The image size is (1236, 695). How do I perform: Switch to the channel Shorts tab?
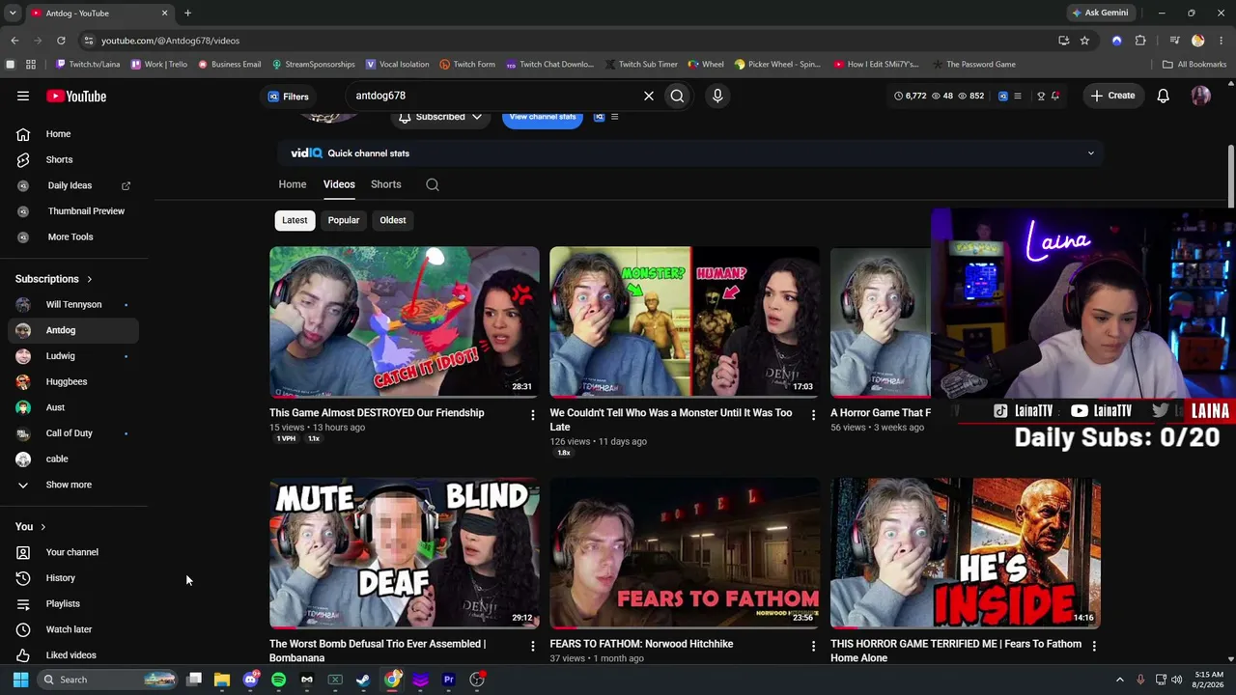[386, 184]
